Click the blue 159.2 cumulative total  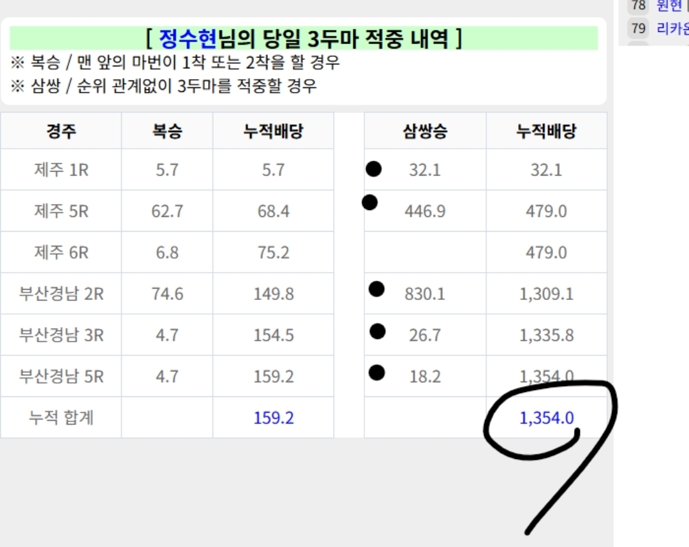pyautogui.click(x=274, y=418)
